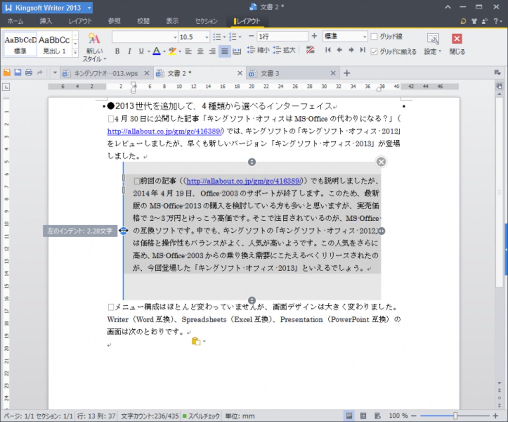Insert a bulleted list
This screenshot has width=508, height=422.
[x=217, y=37]
